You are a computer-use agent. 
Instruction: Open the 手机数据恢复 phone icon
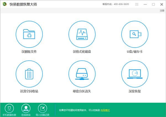(x=9, y=108)
